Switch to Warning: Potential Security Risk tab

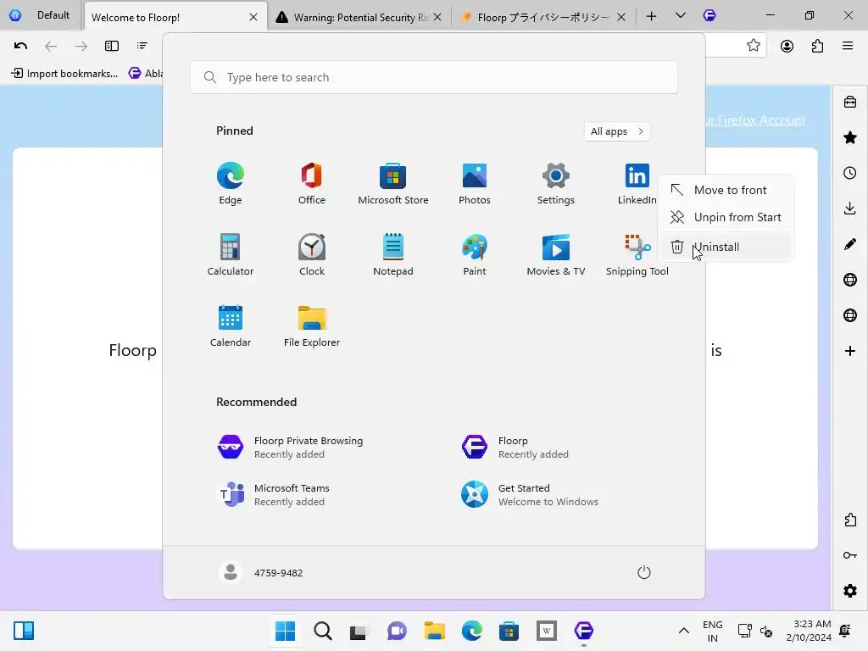coord(359,17)
